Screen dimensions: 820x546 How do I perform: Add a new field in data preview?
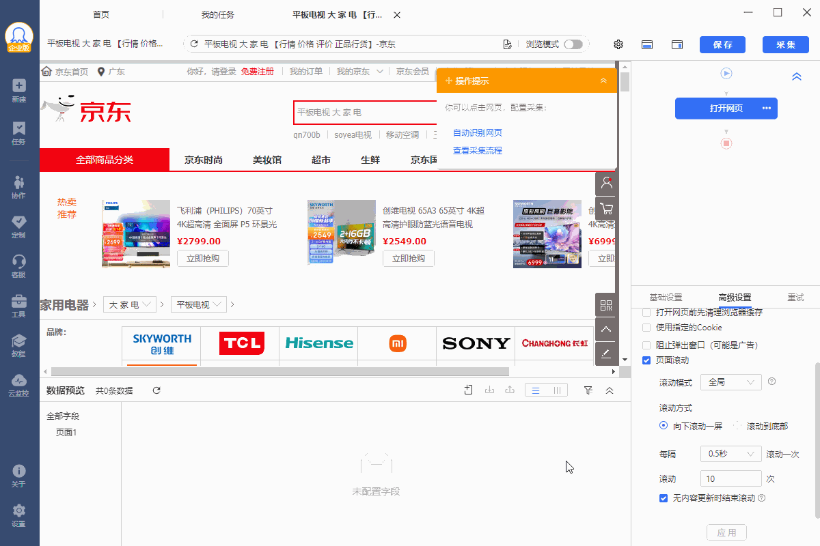click(468, 390)
